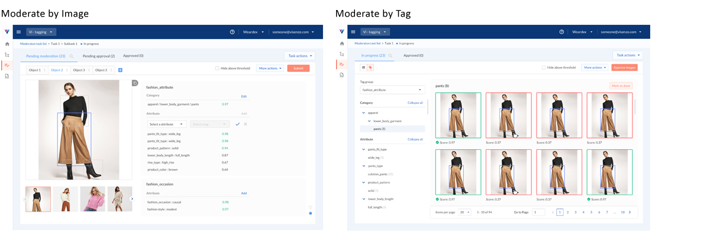
Task: Confirm attribute selection with blue checkmark
Action: (237, 124)
